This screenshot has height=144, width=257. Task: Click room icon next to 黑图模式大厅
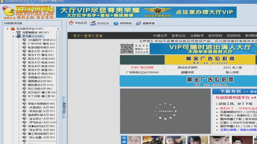point(24,81)
